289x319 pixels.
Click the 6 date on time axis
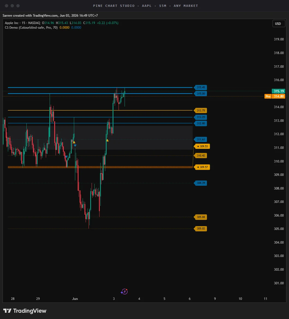[x=190, y=299]
